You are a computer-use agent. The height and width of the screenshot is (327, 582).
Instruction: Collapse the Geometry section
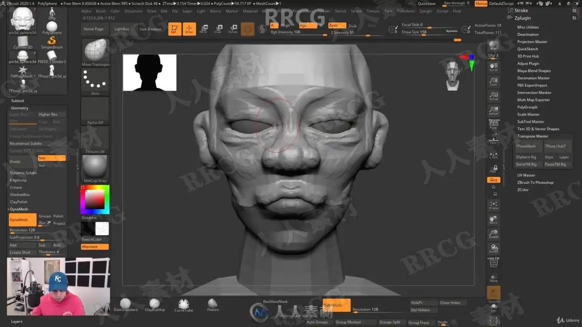[20, 108]
